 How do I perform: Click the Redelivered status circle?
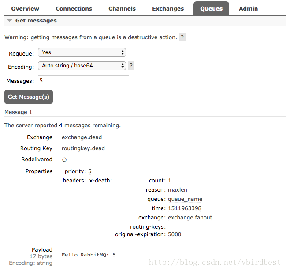[64, 160]
